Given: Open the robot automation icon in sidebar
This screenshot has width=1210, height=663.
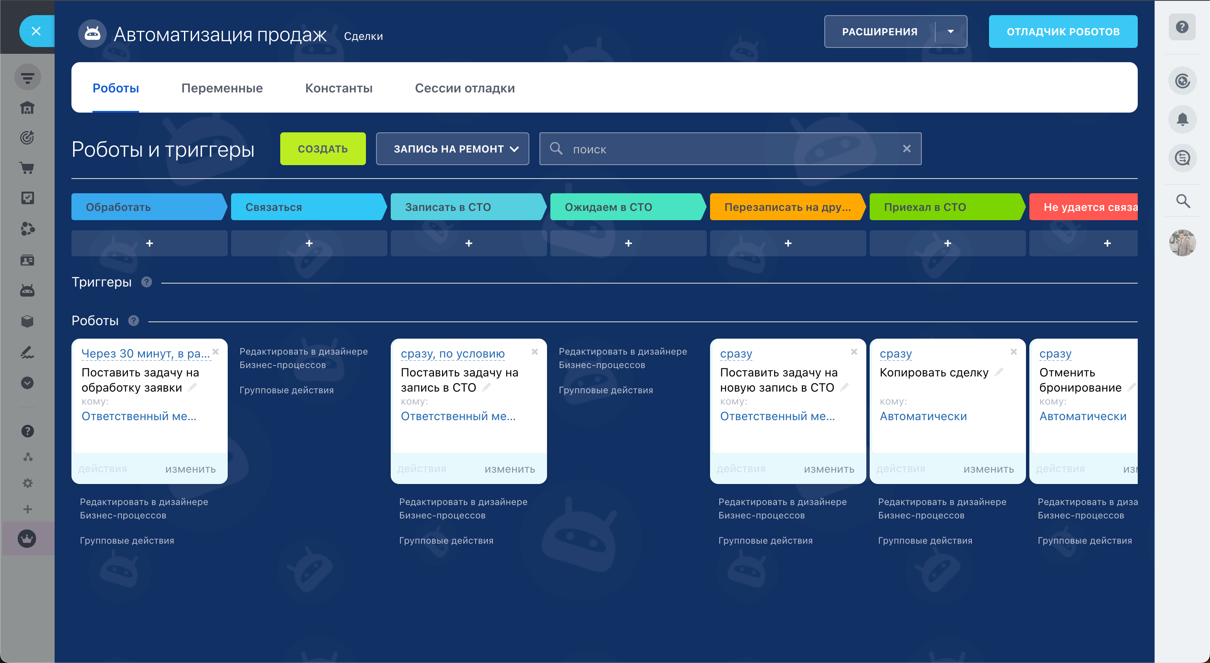Looking at the screenshot, I should [27, 291].
